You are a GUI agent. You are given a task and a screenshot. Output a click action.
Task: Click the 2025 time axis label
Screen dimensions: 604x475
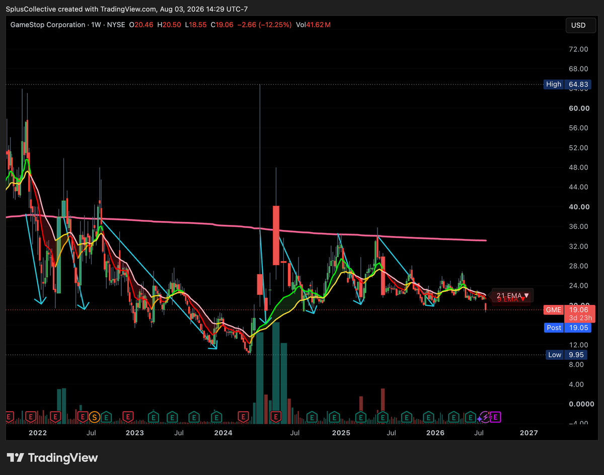(341, 433)
